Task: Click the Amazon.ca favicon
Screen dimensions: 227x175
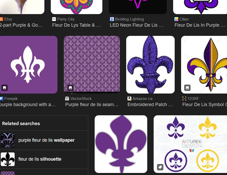Action: point(129,98)
